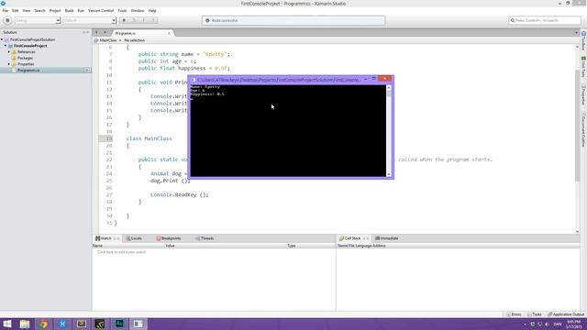Open the Help menu
Screen dimensions: 587x330
coord(152,10)
